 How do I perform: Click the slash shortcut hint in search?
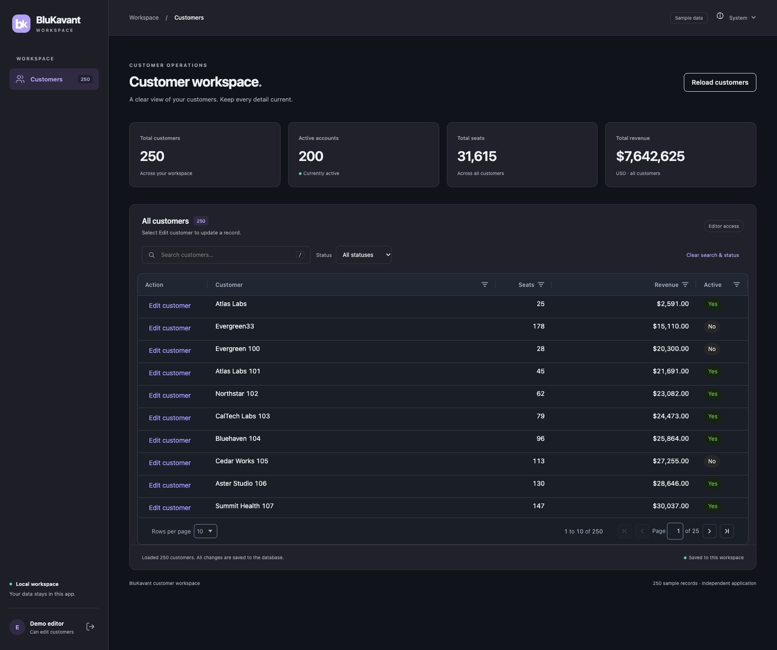pos(300,255)
